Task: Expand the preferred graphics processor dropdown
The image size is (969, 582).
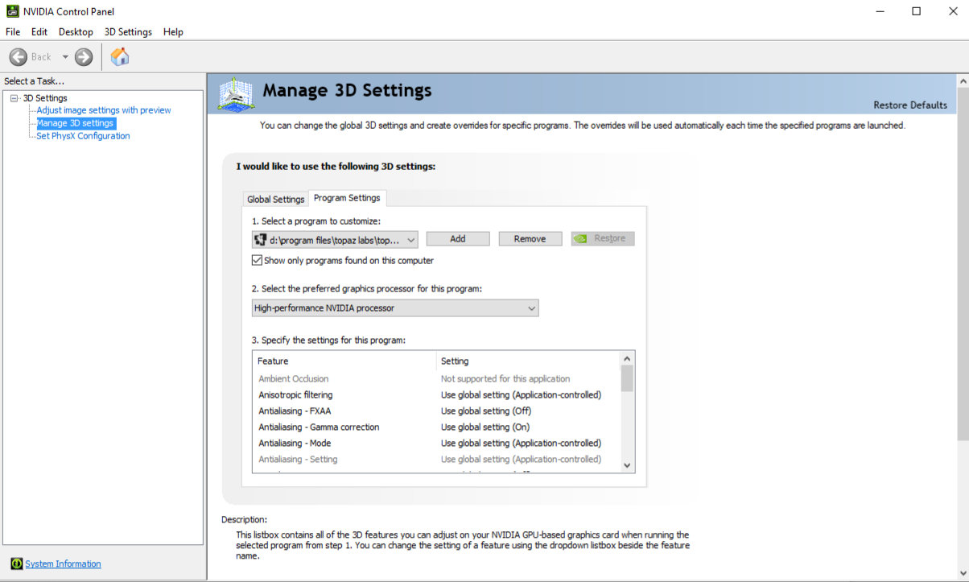Action: (530, 308)
